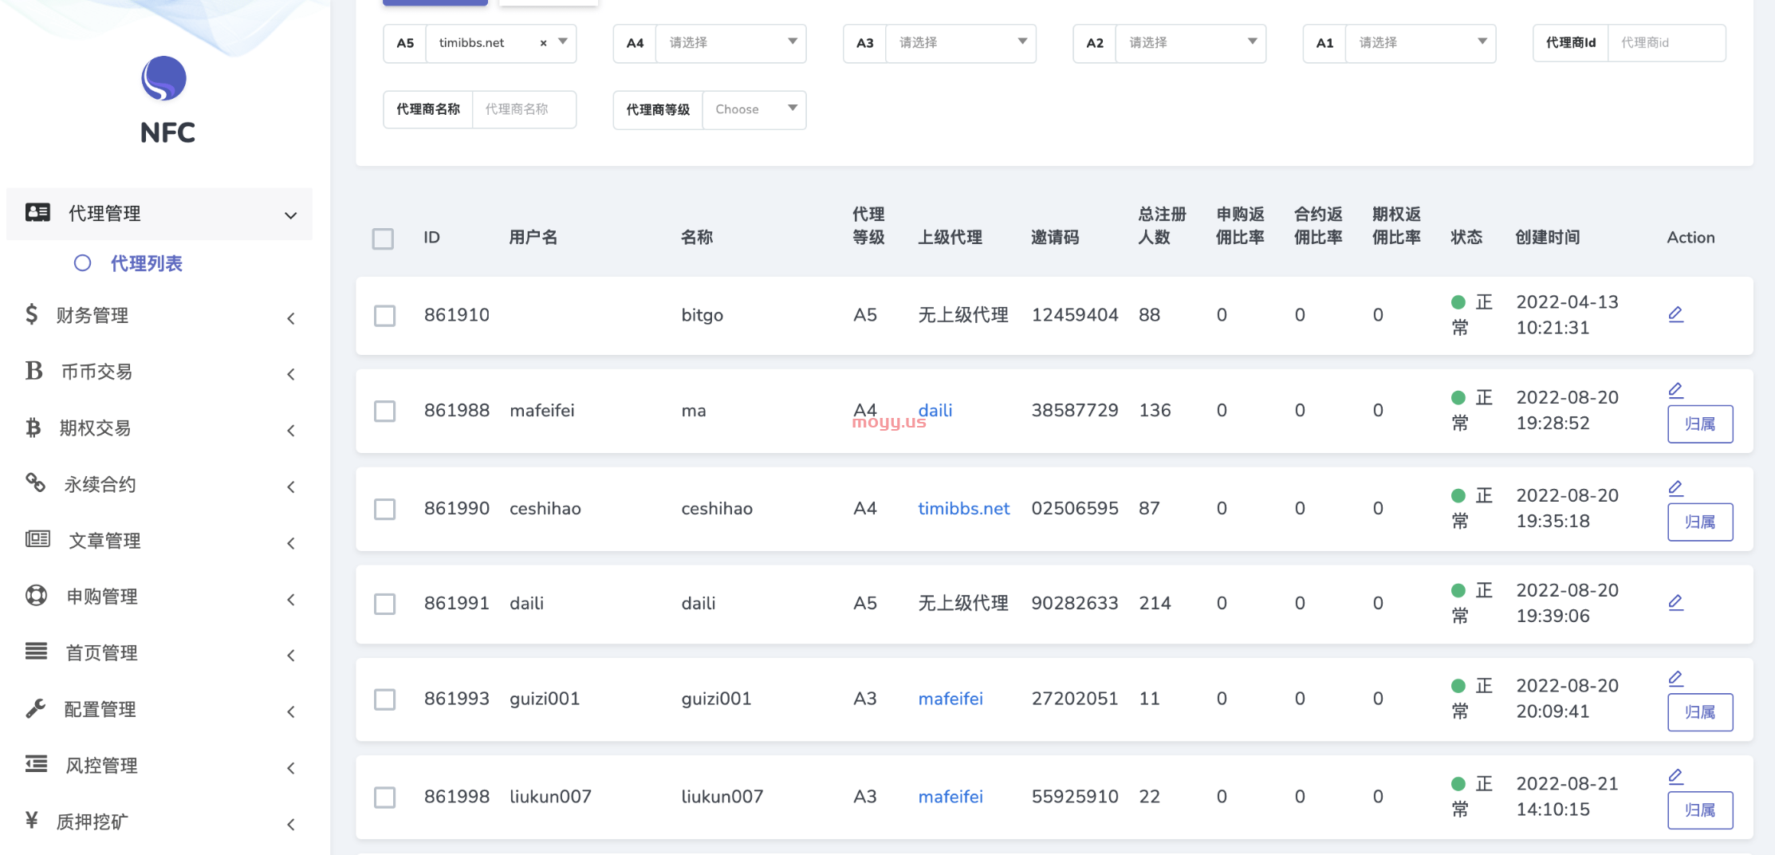Open the A5 dropdown arrow

point(563,41)
